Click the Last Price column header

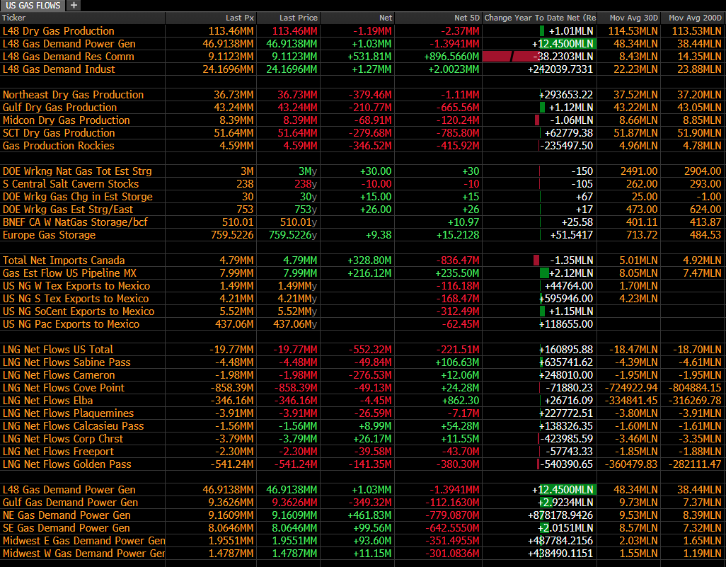tap(288, 18)
